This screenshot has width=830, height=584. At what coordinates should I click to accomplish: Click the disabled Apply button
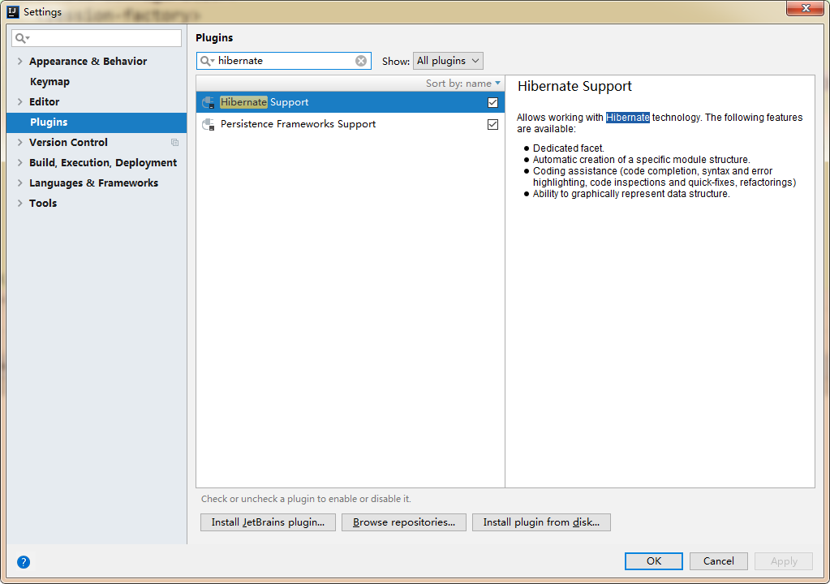[784, 561]
